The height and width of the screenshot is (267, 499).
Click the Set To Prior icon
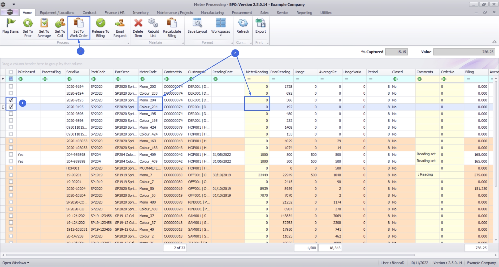point(28,23)
